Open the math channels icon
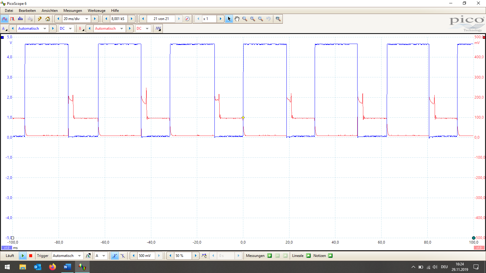 [158, 29]
